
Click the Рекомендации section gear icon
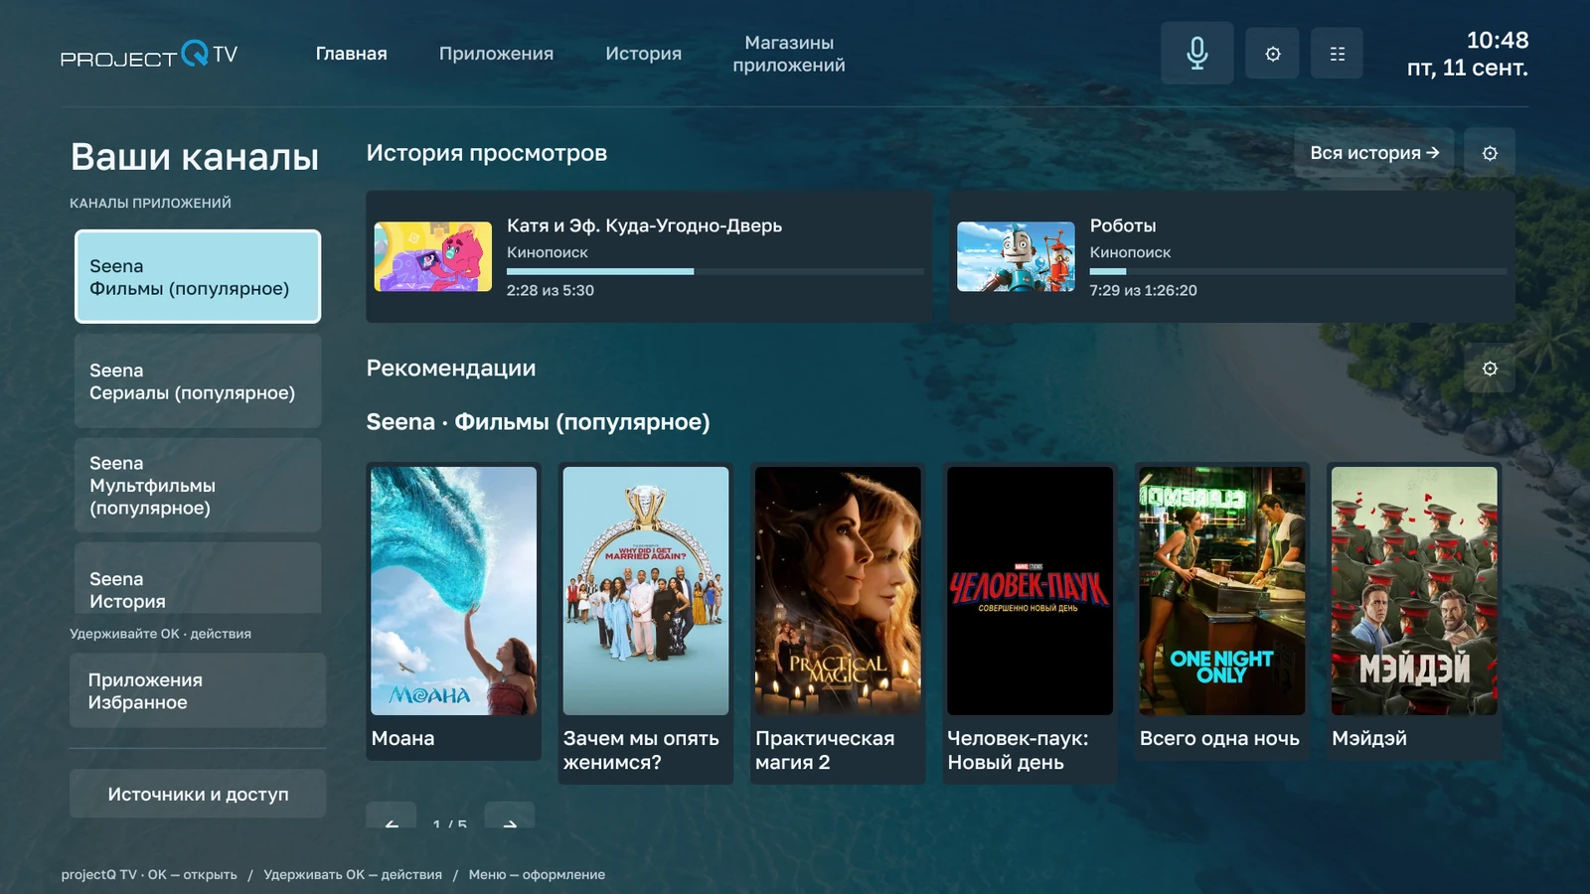tap(1490, 369)
